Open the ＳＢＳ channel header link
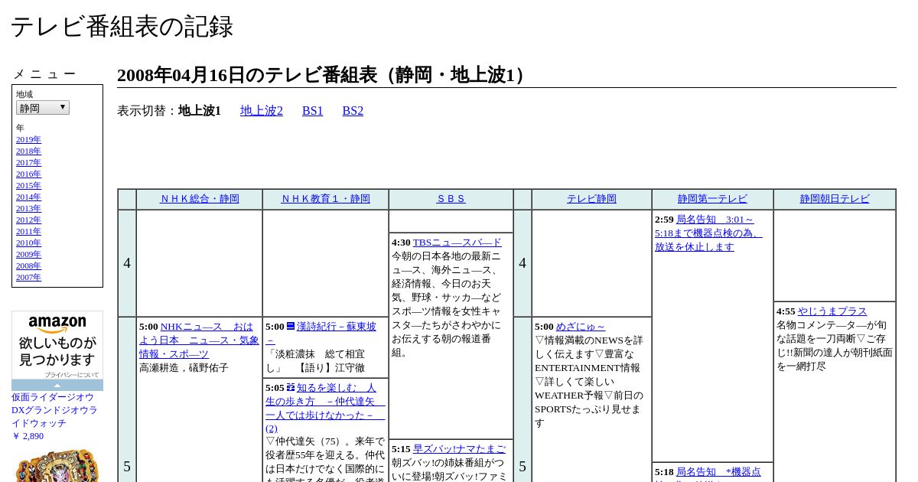Screen dimensions: 918x482 coord(451,199)
